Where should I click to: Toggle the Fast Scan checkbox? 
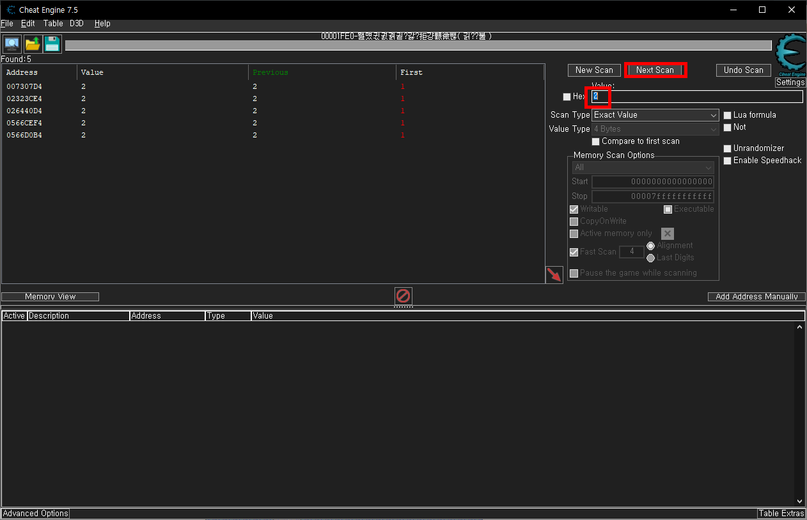(574, 252)
